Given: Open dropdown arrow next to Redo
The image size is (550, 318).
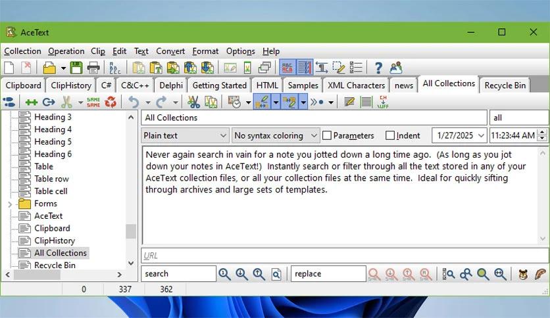Looking at the screenshot, I should pyautogui.click(x=176, y=102).
